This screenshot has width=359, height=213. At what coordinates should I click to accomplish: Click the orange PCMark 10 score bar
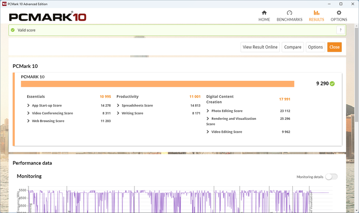click(157, 84)
